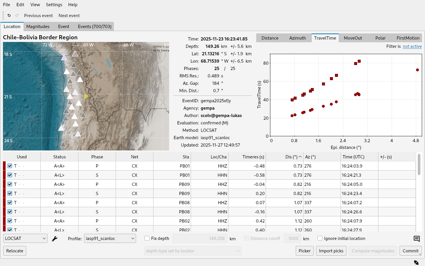Click the Dis (°) sort arrow

300,157
